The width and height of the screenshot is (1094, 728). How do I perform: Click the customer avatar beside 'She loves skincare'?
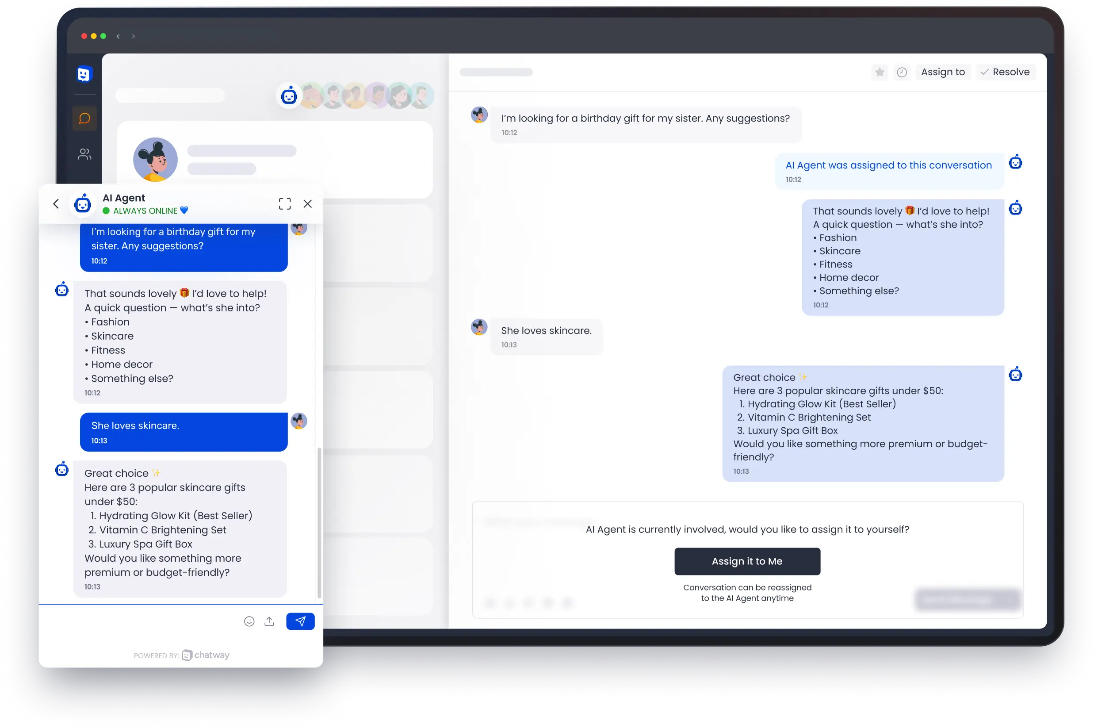[479, 327]
